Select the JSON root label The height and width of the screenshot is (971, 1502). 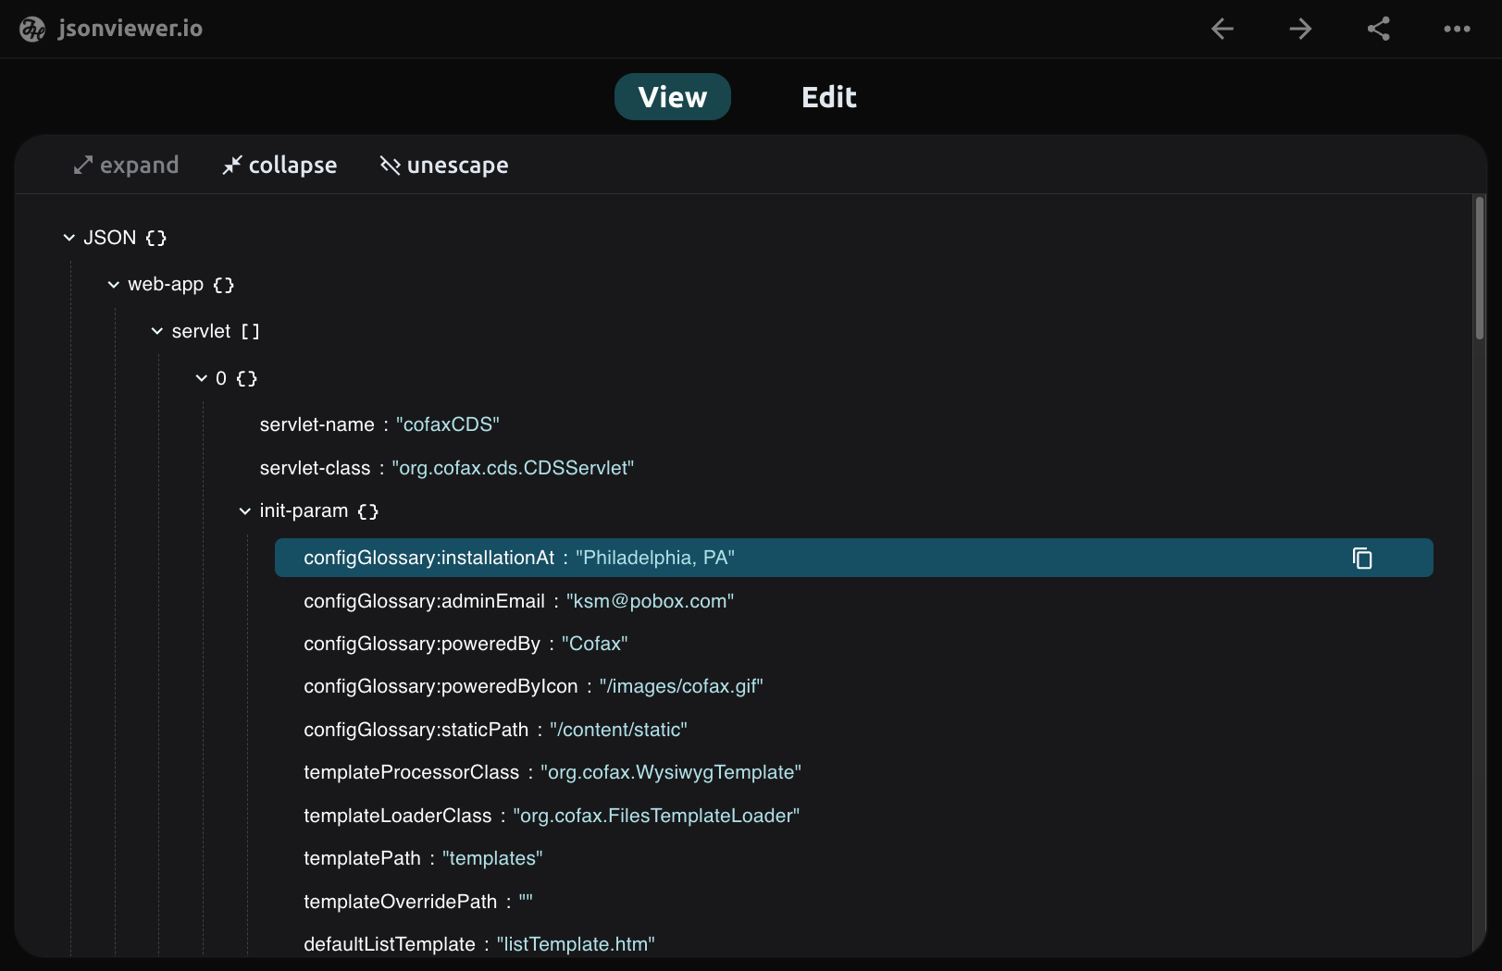(x=109, y=238)
